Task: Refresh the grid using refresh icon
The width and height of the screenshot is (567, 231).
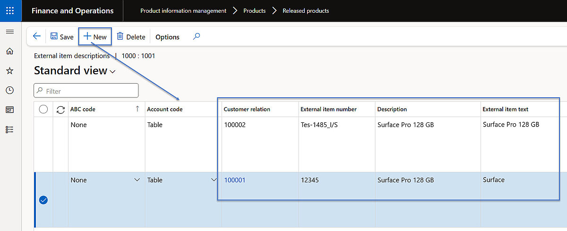Action: (x=60, y=110)
